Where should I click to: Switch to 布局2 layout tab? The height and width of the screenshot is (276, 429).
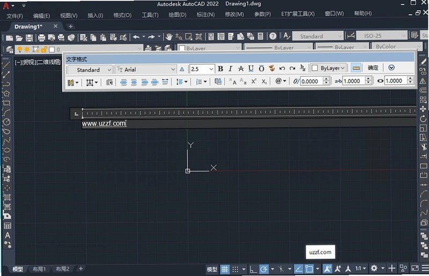[62, 269]
